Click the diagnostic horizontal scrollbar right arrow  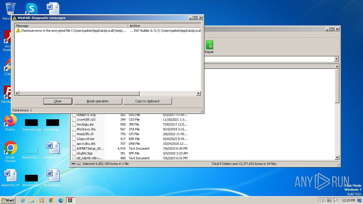199,93
